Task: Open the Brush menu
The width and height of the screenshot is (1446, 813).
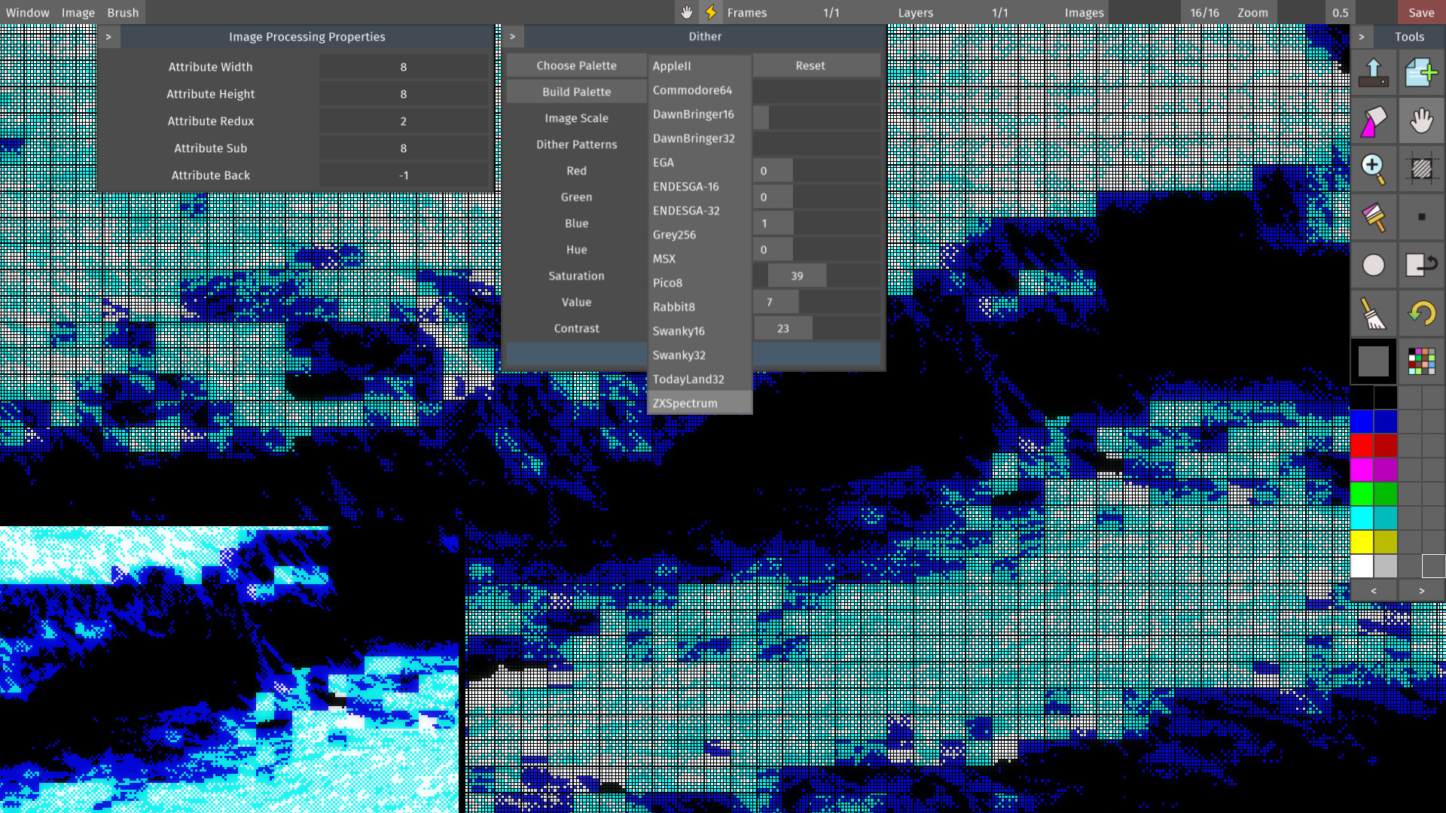Action: [122, 12]
